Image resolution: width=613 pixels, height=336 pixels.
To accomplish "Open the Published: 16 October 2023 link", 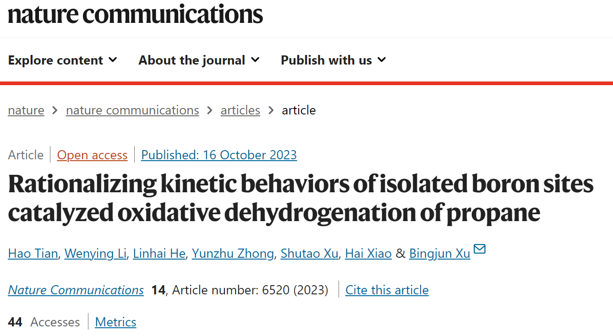I will 219,155.
